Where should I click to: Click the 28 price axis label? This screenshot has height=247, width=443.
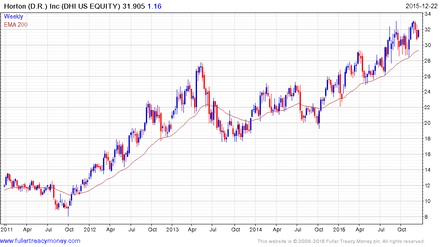click(x=428, y=61)
